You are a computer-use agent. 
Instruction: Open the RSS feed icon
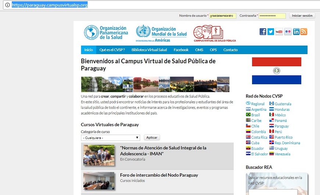(304, 32)
